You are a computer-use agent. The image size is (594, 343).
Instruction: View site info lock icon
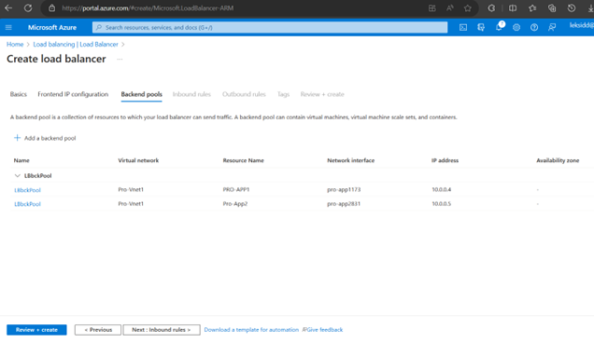52,8
